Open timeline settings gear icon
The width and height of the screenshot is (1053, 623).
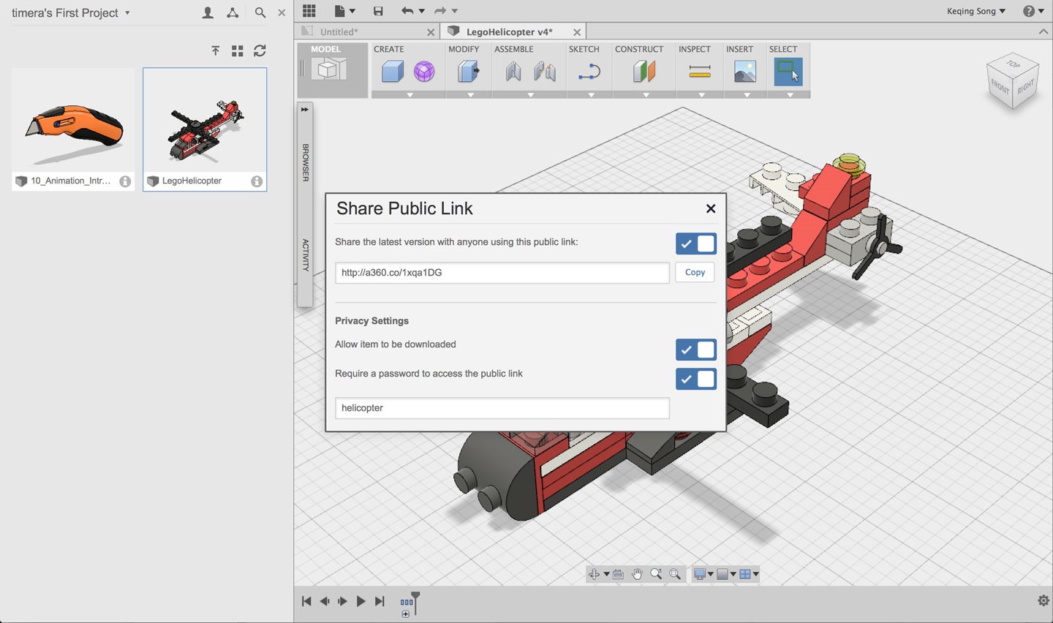click(x=1043, y=600)
